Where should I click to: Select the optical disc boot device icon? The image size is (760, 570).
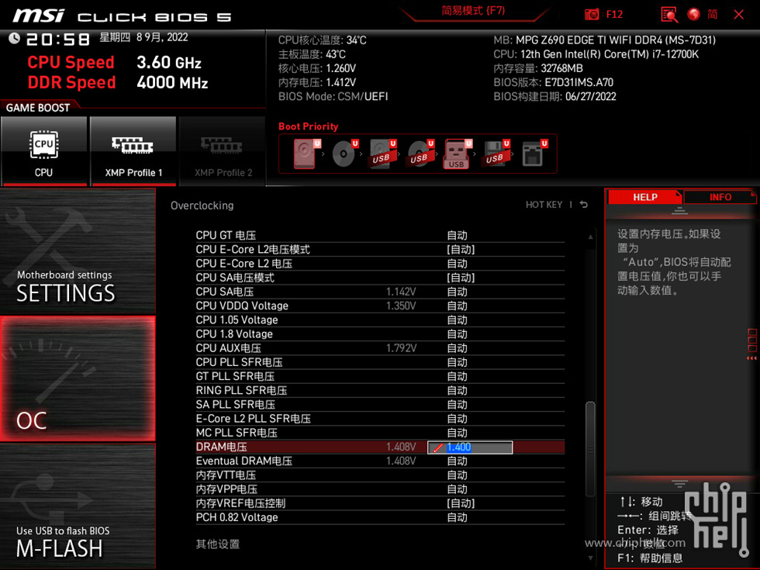point(344,154)
